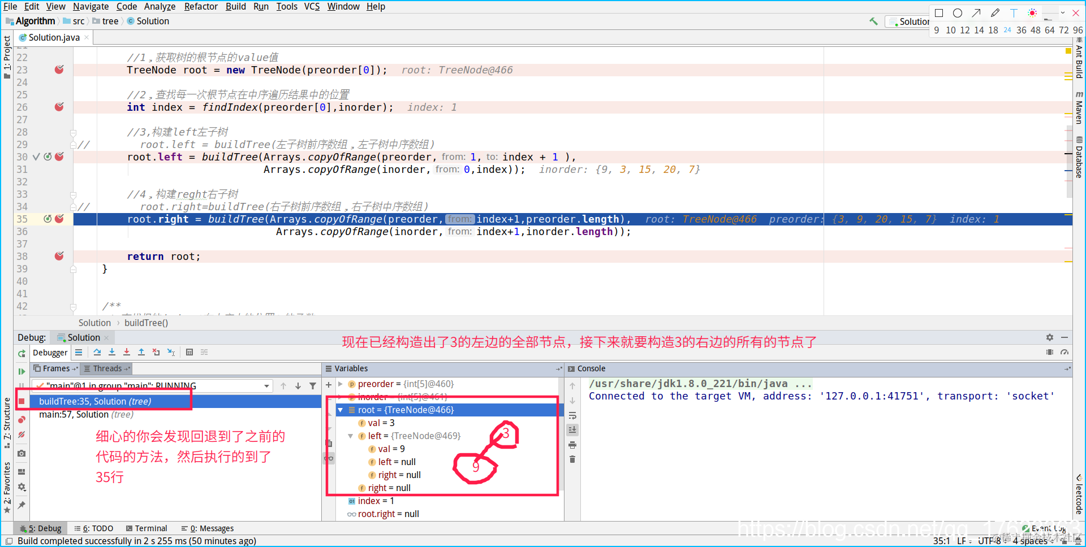
Task: Click the Step Into debugger icon
Action: [x=112, y=352]
